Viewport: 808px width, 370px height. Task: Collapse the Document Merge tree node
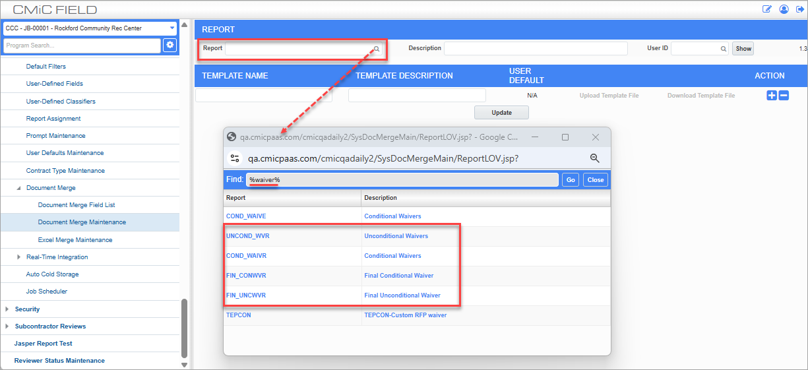(19, 188)
